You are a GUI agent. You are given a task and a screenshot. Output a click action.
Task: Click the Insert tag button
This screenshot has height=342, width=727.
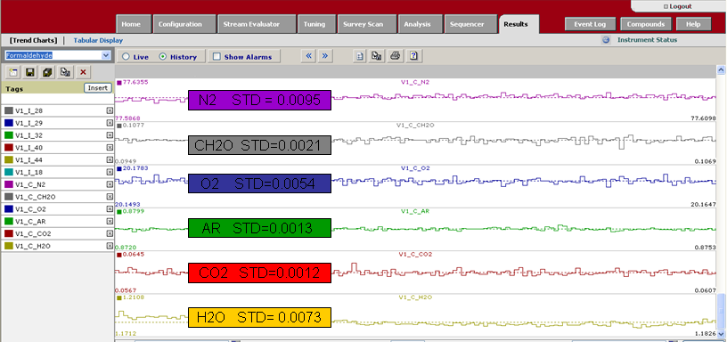[98, 88]
